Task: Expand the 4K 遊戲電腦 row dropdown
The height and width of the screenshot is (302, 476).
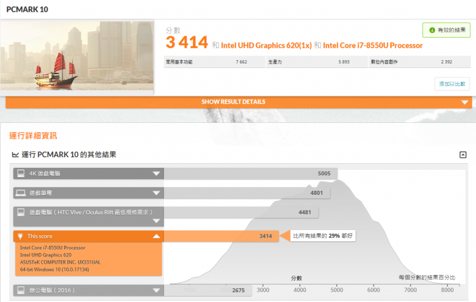Action: tap(156, 174)
